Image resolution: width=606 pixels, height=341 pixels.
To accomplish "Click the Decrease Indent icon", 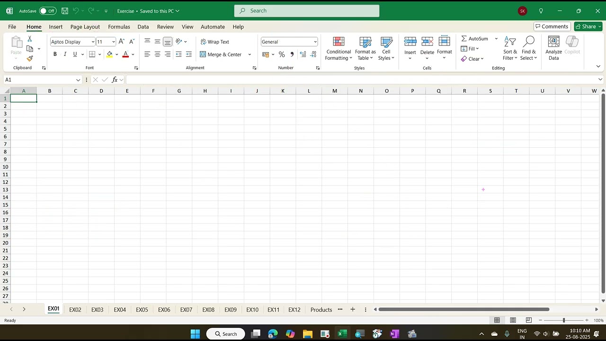I will pos(178,54).
